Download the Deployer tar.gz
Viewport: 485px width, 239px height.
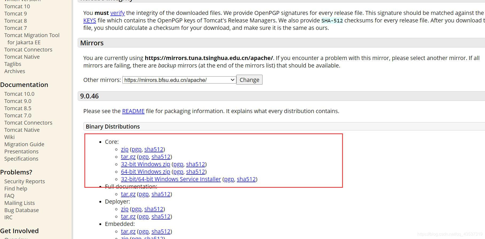(128, 217)
